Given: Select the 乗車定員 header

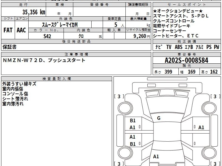Looking at the screenshot, I should pos(114,19).
